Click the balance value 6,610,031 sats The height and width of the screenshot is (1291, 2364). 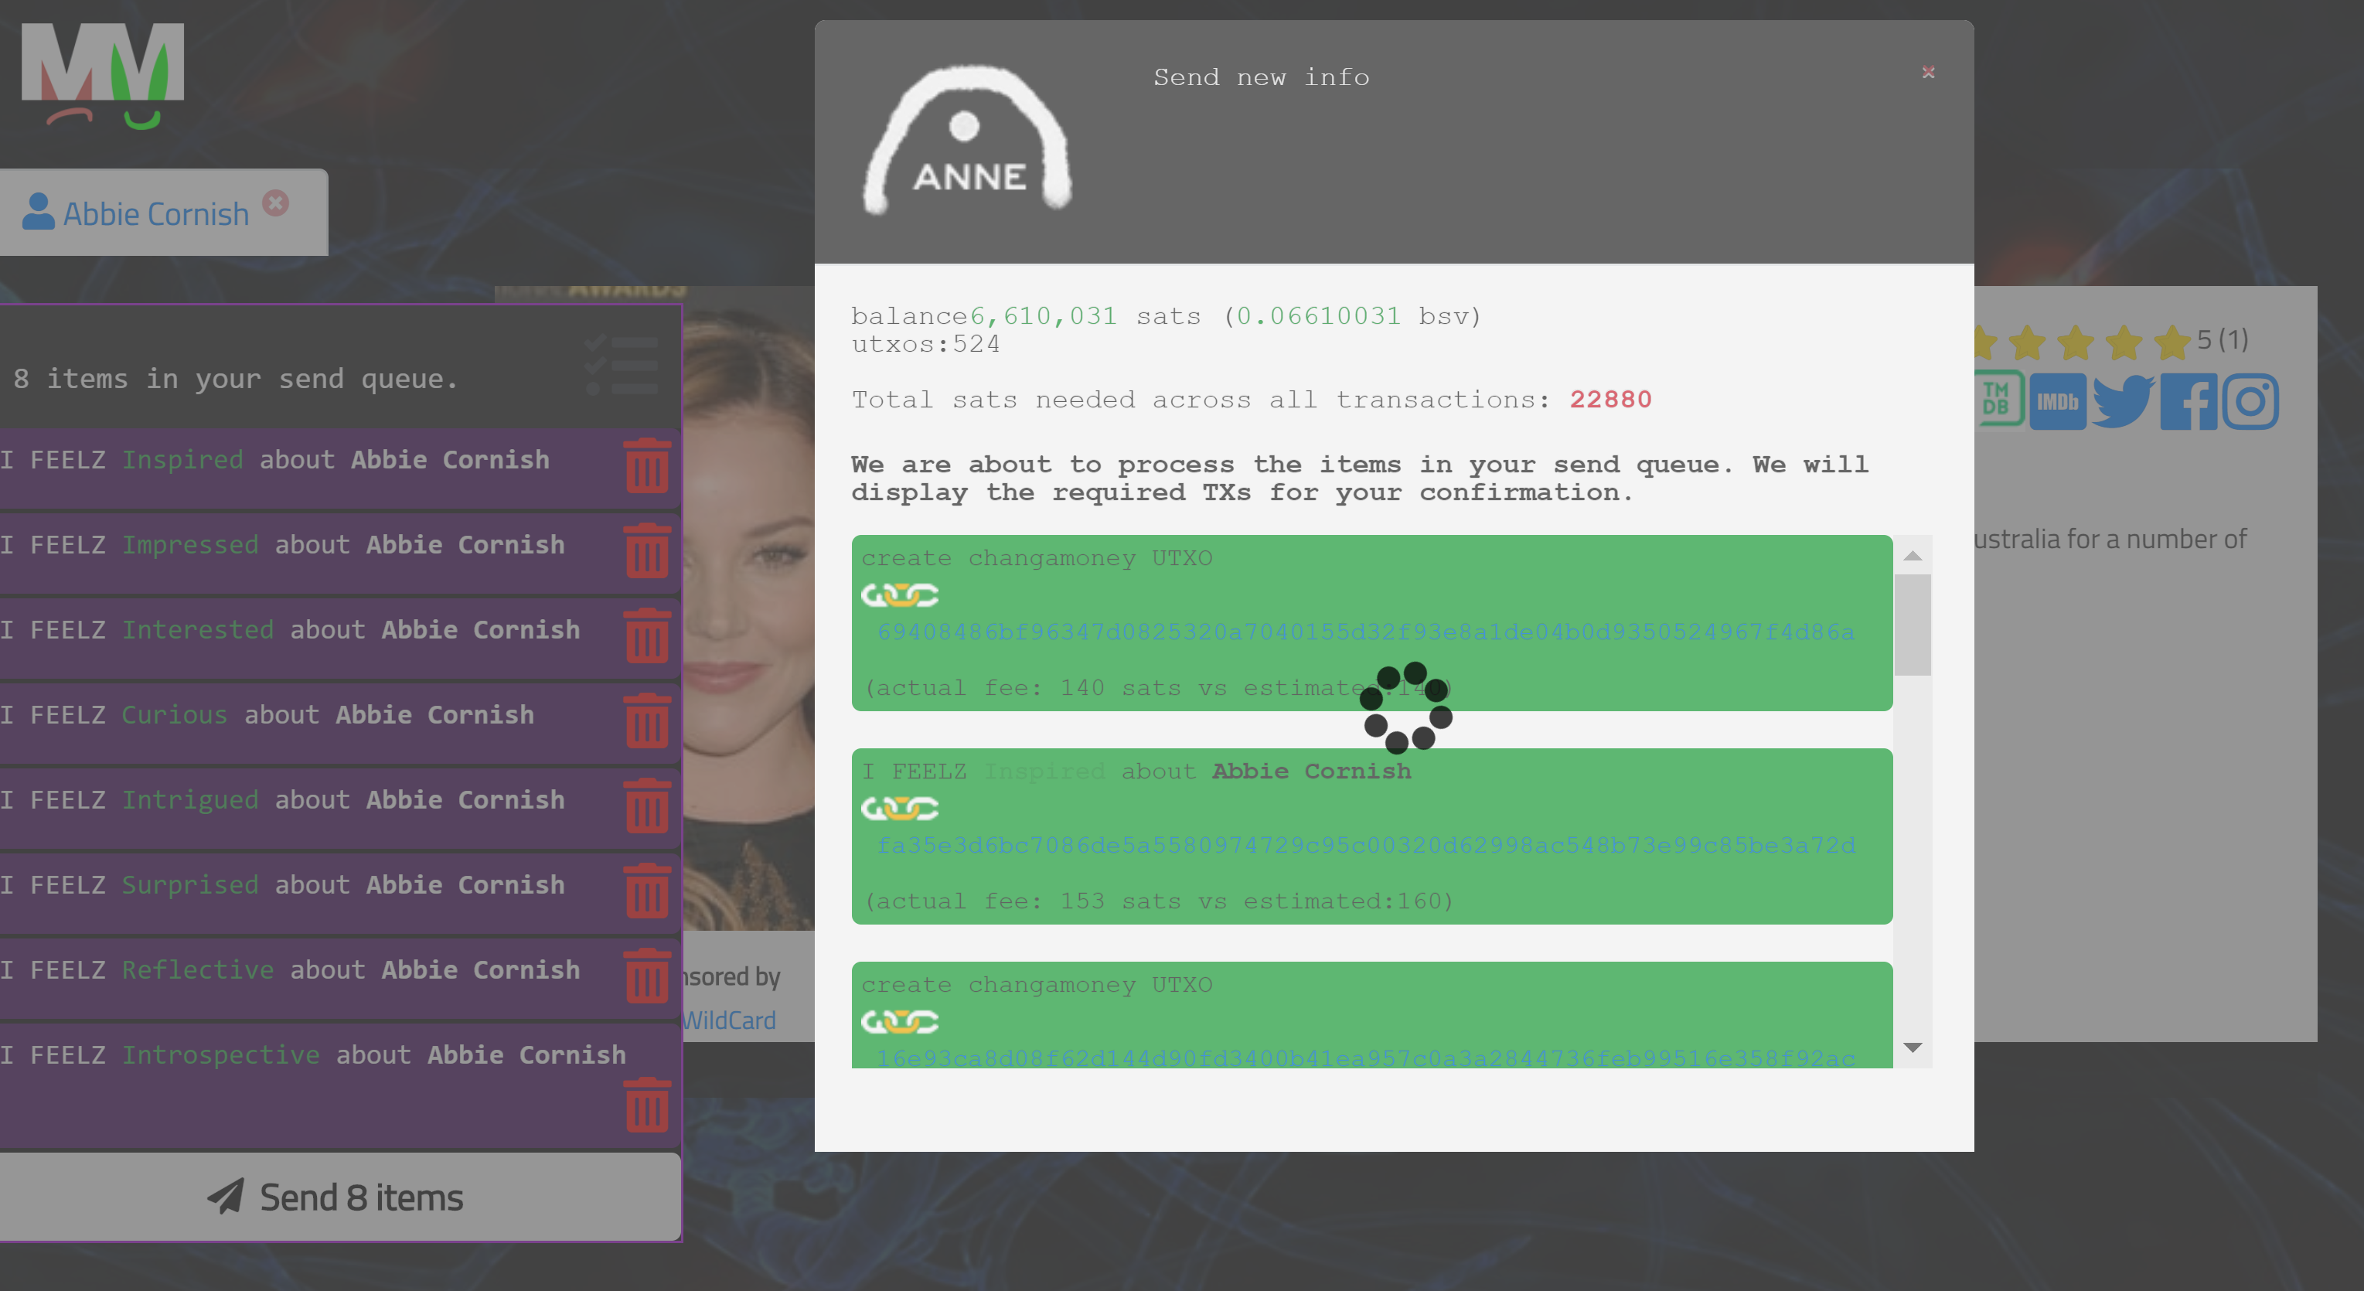pyautogui.click(x=1085, y=315)
